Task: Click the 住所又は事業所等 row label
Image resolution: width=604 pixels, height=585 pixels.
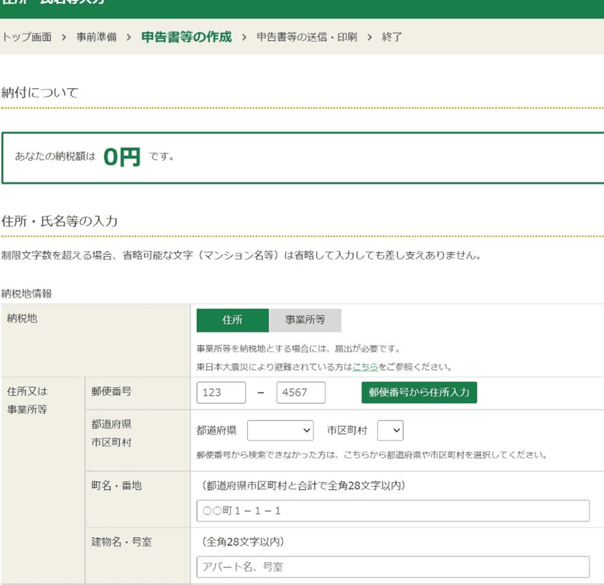Action: [x=27, y=400]
